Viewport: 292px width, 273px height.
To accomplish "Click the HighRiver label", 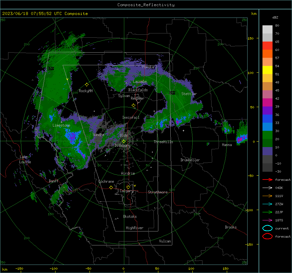I will (x=135, y=228).
